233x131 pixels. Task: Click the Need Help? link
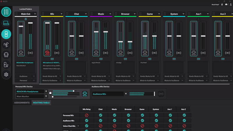pyautogui.click(x=215, y=5)
